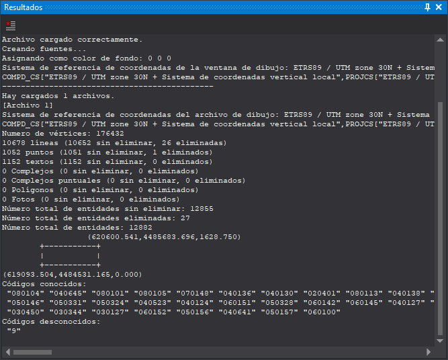
Task: Click line 'Creando fuentes...'
Action: click(x=44, y=49)
